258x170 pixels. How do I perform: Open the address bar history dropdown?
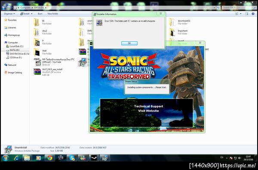214,8
